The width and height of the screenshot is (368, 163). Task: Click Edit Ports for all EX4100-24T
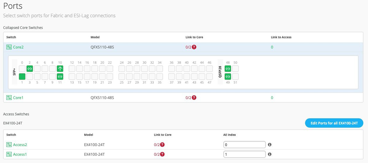(334, 123)
